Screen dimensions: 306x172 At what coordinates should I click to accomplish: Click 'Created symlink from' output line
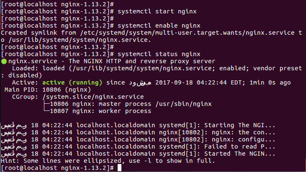click(152, 33)
